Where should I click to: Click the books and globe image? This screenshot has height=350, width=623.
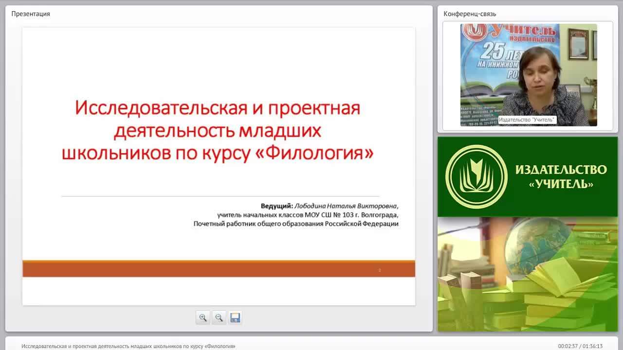click(528, 274)
